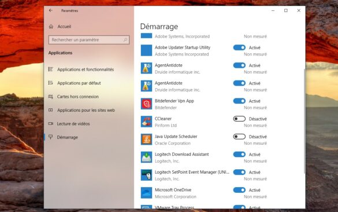Click the Oracle Corporation publisher text
This screenshot has width=338, height=212.
click(x=172, y=143)
